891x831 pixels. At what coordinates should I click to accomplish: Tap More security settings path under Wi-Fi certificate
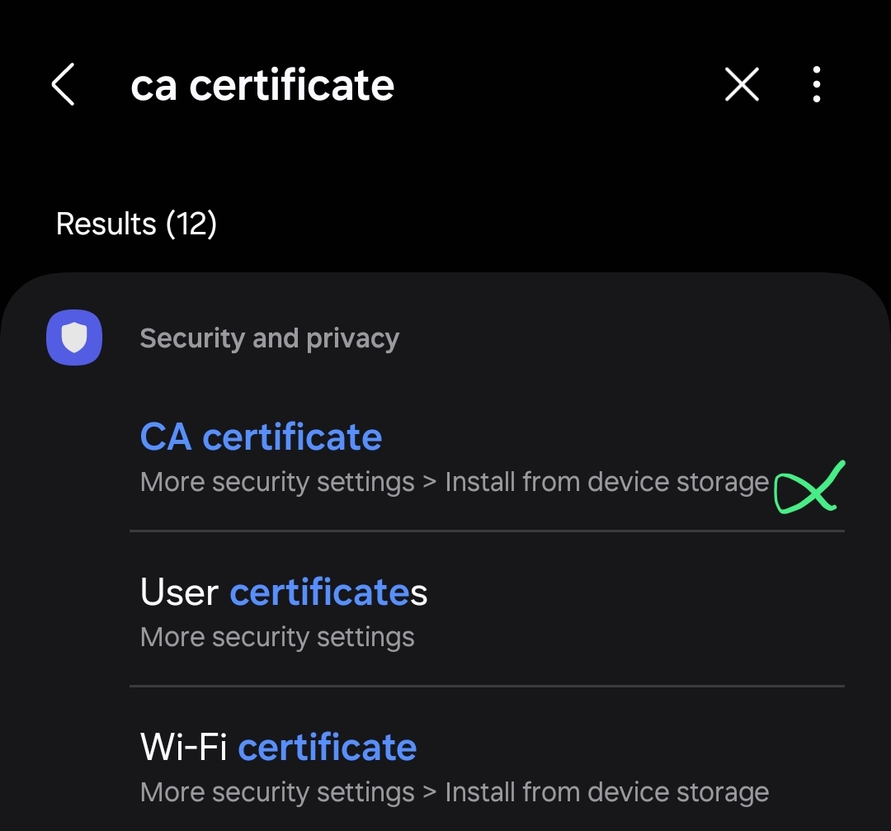[277, 792]
